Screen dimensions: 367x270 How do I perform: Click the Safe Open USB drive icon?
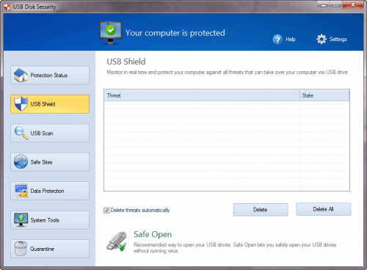point(117,241)
